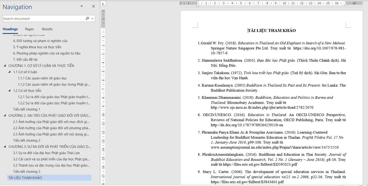This screenshot has height=186, width=368.
Task: Open the search options dropdown arrow
Action: coord(93,19)
